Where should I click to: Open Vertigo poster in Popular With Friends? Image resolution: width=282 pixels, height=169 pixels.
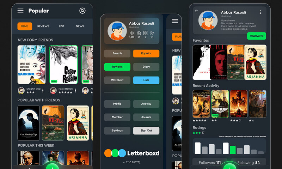coord(53,123)
